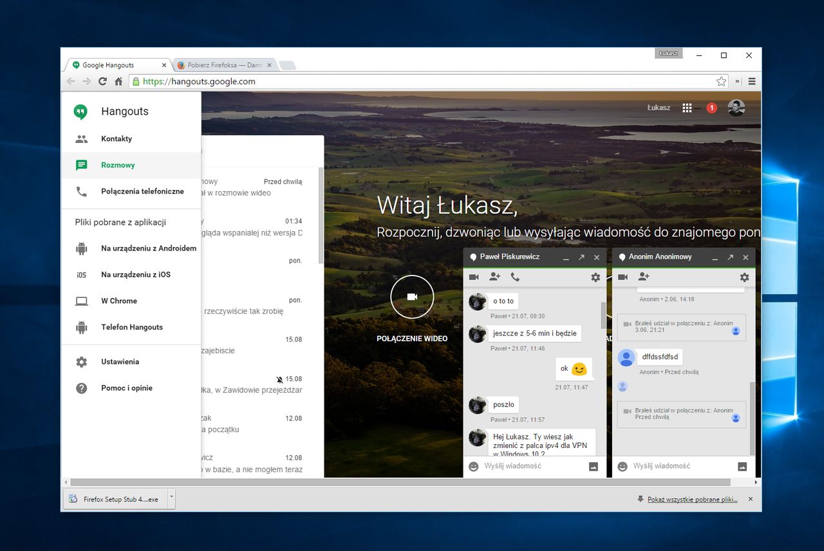Open emoji picker in Anonim chat
The width and height of the screenshot is (824, 551).
pyautogui.click(x=622, y=466)
